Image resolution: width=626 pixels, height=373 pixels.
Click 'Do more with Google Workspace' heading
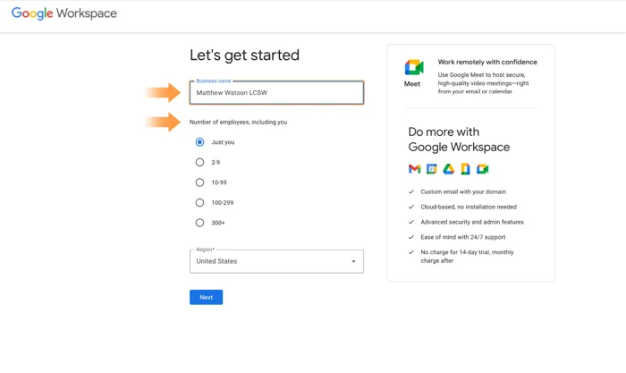tap(459, 140)
